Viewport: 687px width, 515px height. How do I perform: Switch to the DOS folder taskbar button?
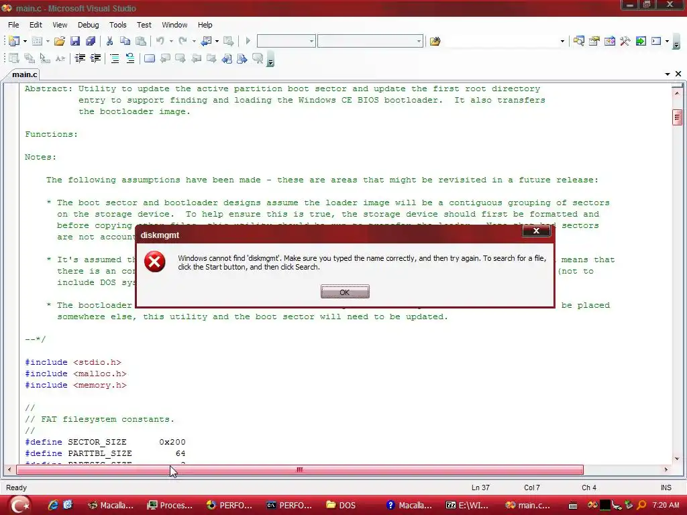tap(341, 505)
